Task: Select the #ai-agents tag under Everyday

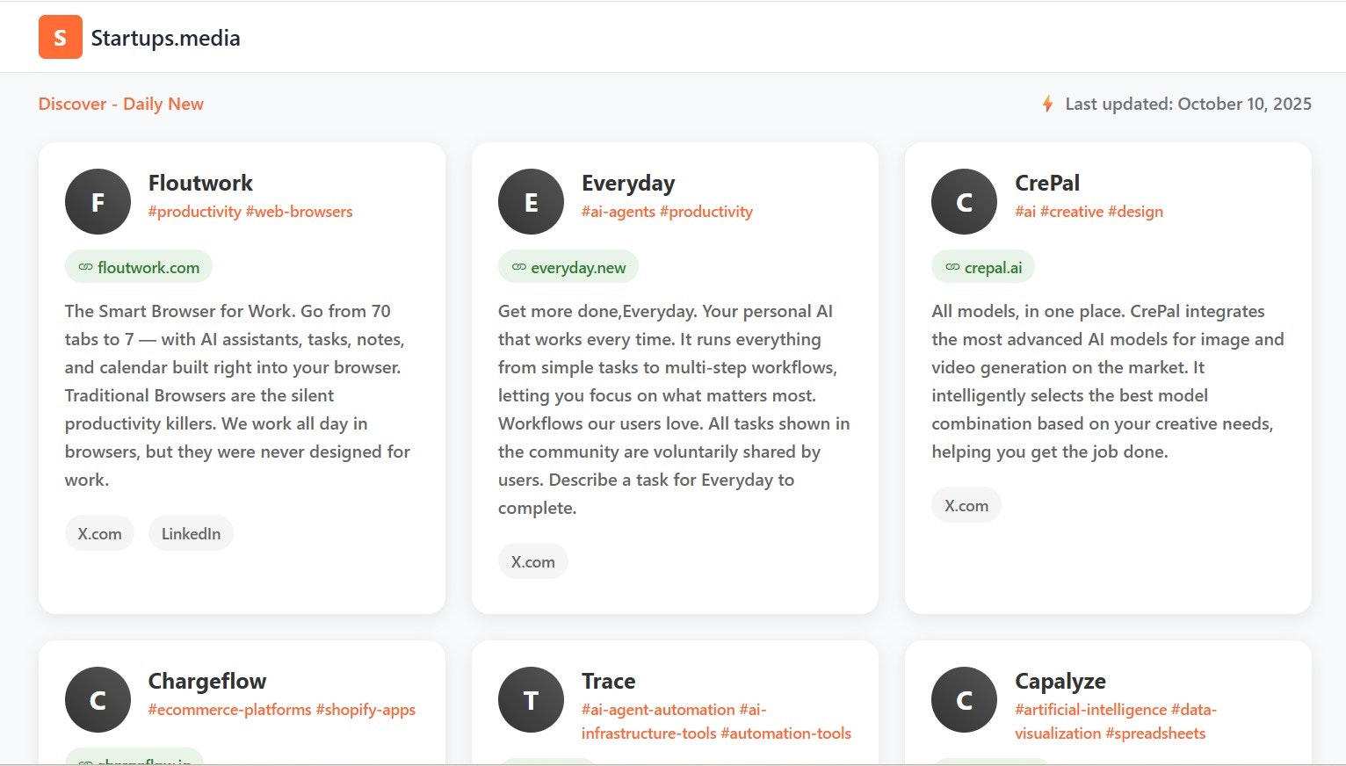Action: 619,212
